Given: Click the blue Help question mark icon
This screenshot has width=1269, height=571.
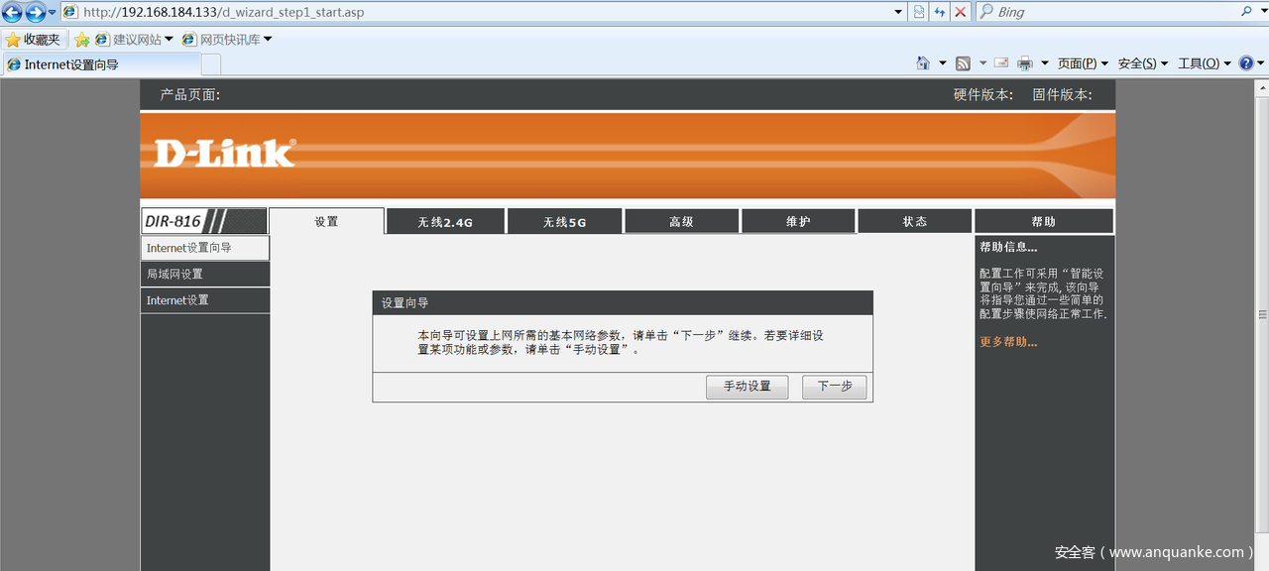Looking at the screenshot, I should [x=1246, y=63].
